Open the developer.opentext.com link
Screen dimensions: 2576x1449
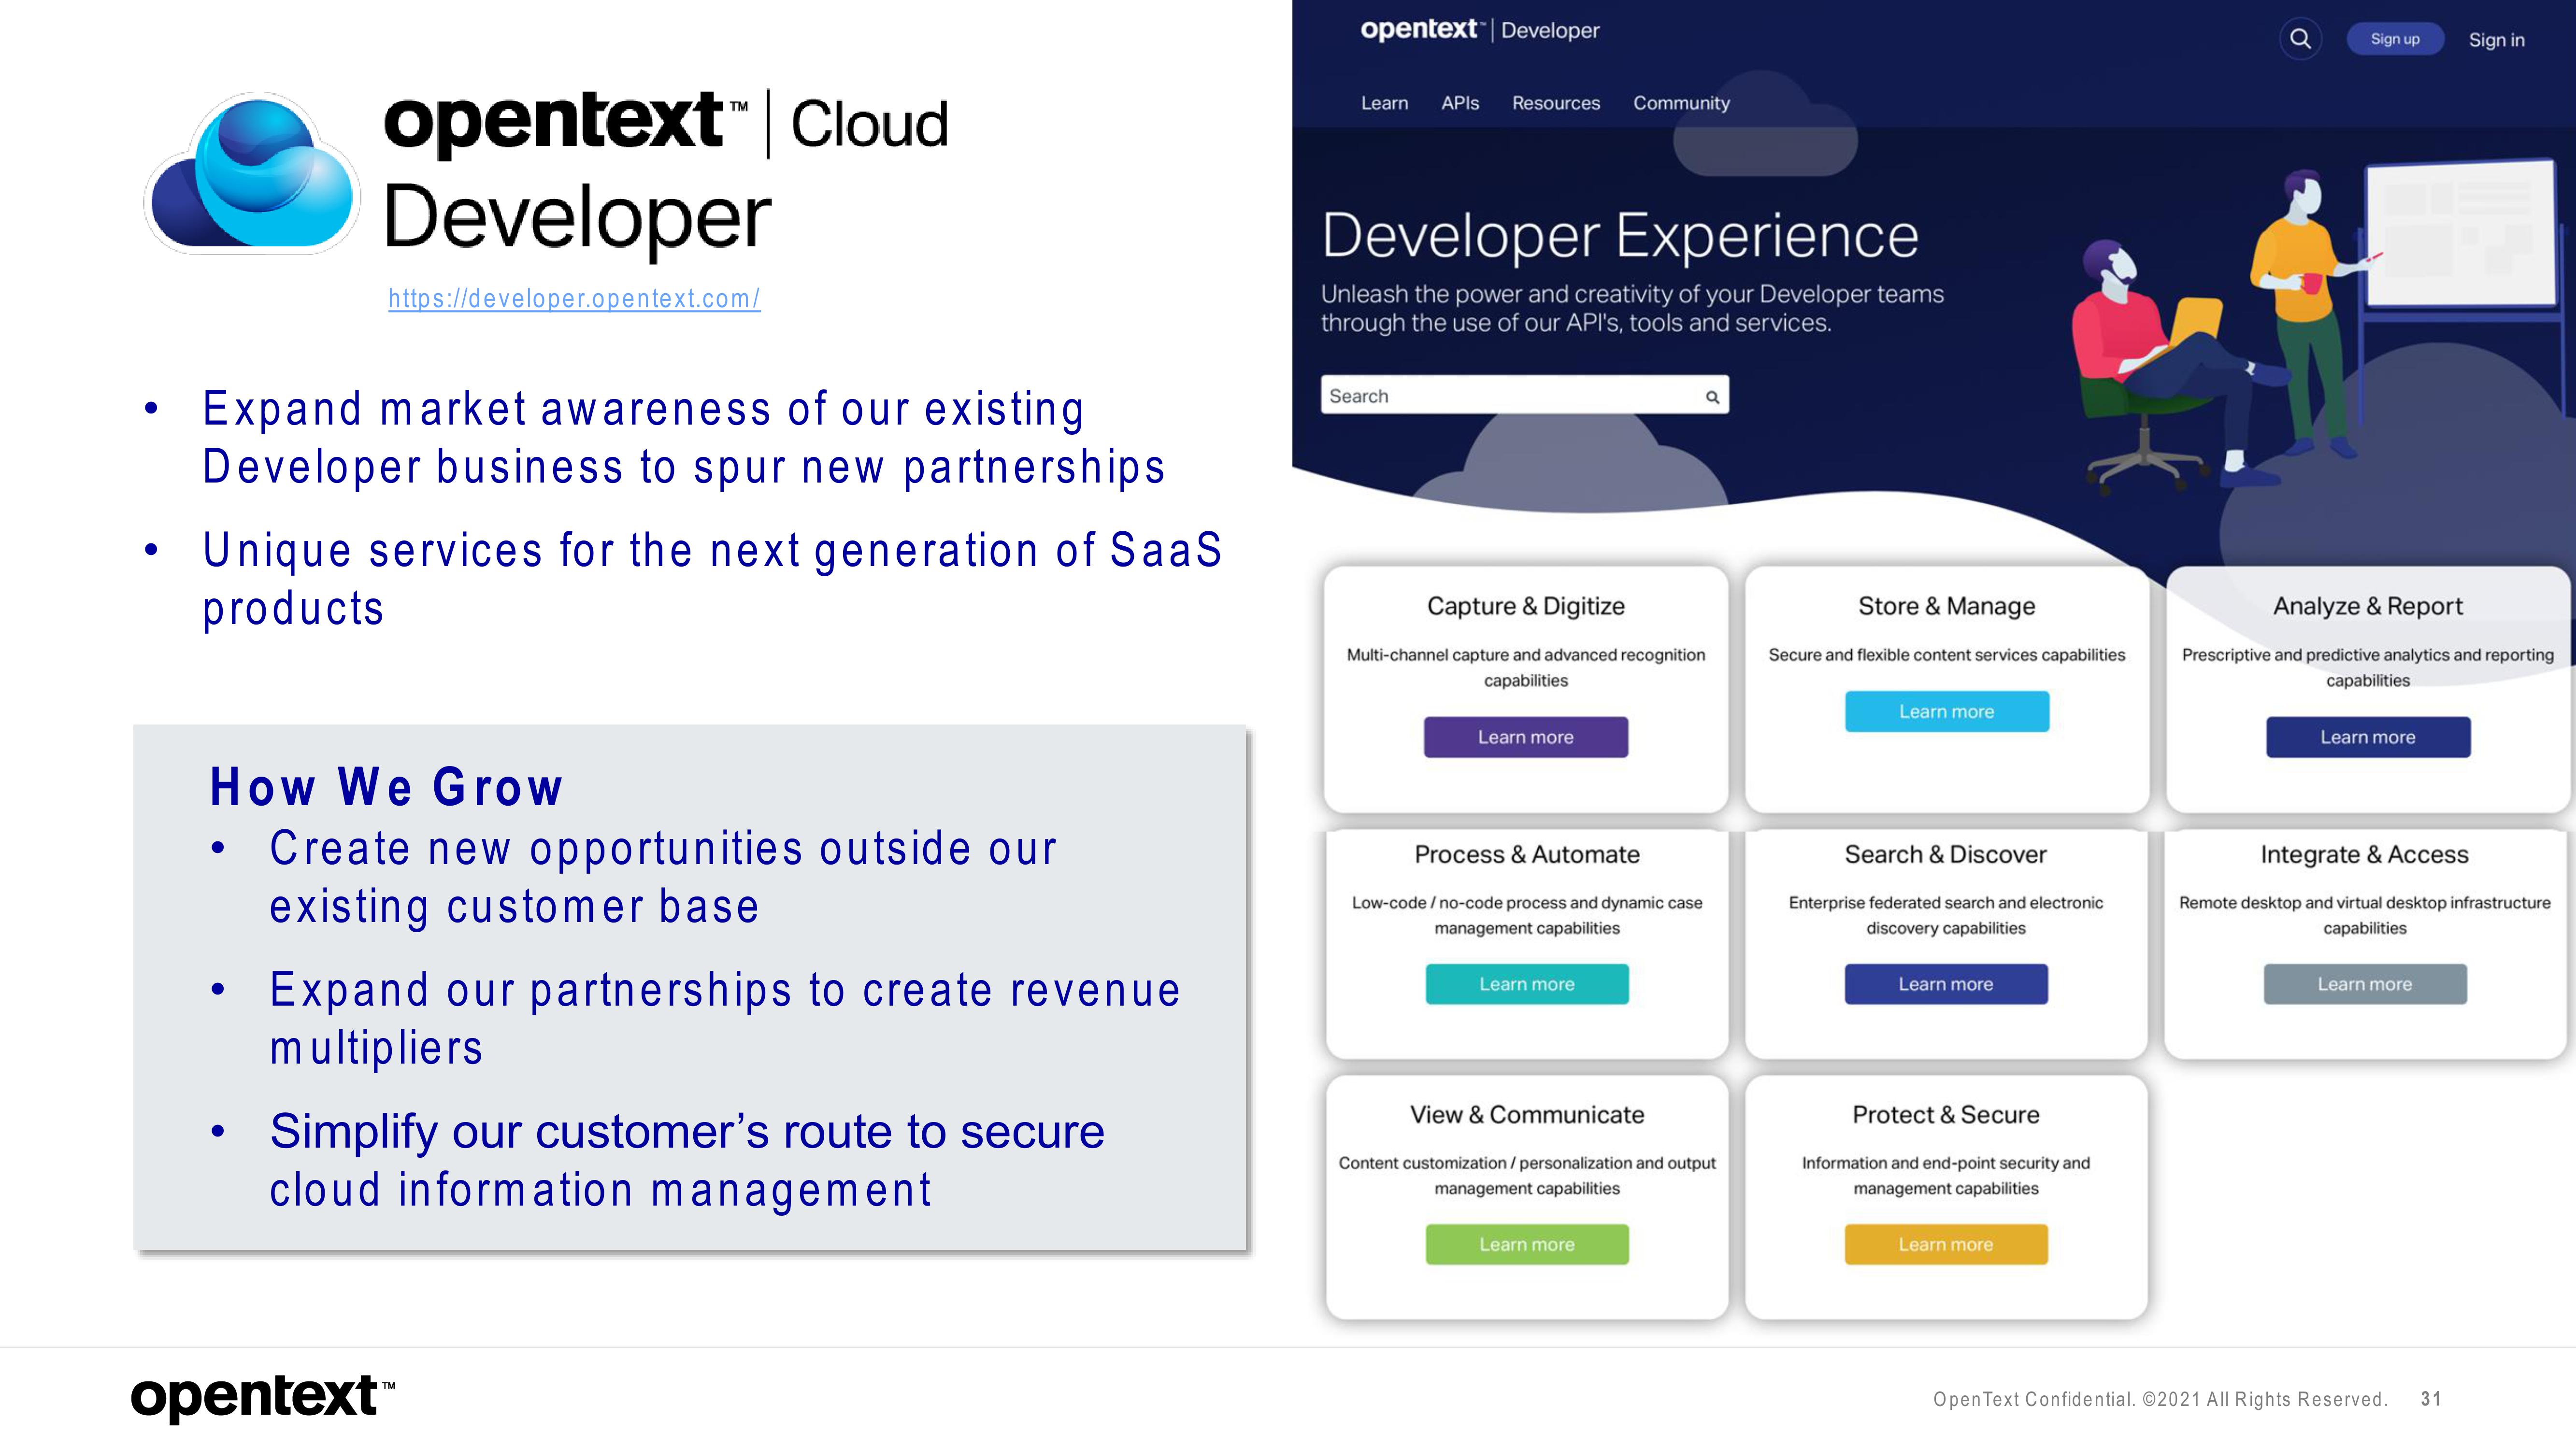pyautogui.click(x=574, y=298)
